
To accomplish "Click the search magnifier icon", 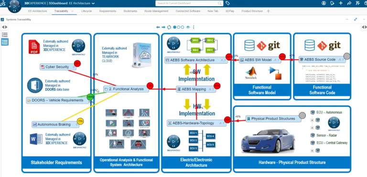I will point(219,3).
